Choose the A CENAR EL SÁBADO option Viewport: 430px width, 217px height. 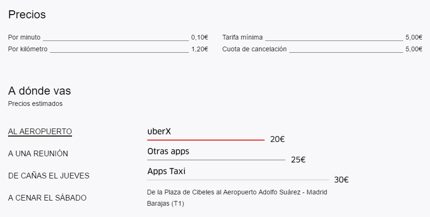pyautogui.click(x=47, y=198)
